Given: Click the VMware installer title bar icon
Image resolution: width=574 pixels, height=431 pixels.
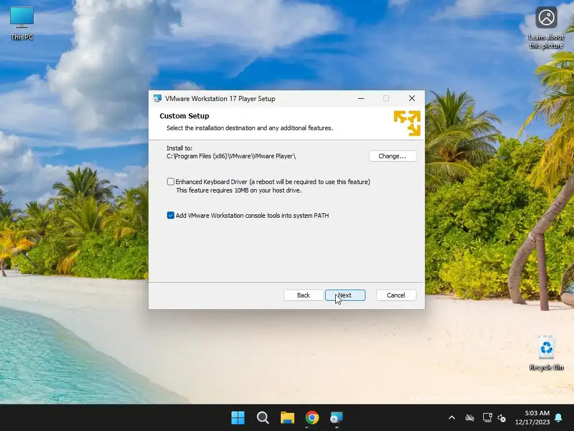Looking at the screenshot, I should [x=158, y=99].
